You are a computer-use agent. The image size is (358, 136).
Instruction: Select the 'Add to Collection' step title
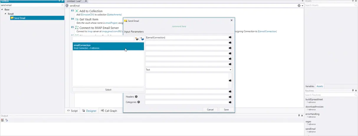click(x=91, y=11)
